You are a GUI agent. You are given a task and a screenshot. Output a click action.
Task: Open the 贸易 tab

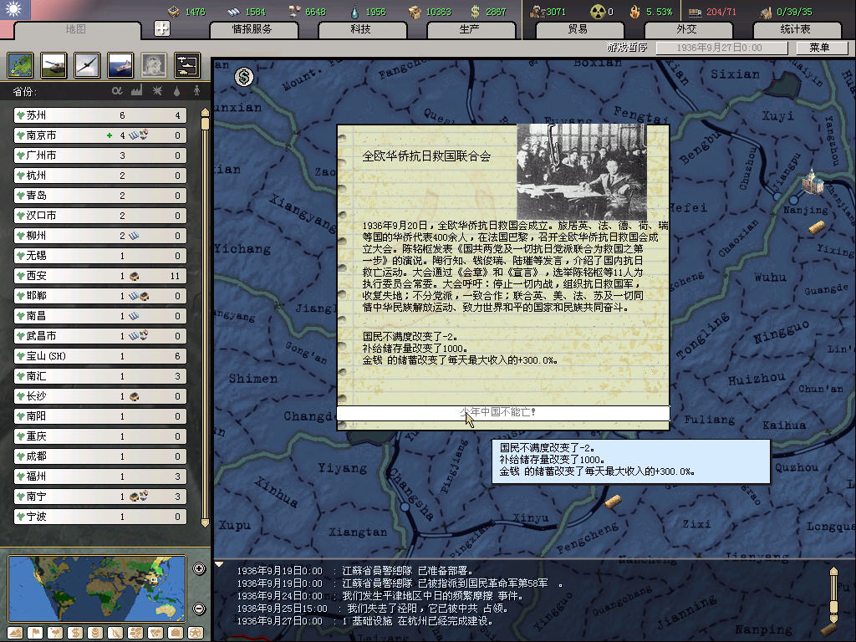[578, 29]
